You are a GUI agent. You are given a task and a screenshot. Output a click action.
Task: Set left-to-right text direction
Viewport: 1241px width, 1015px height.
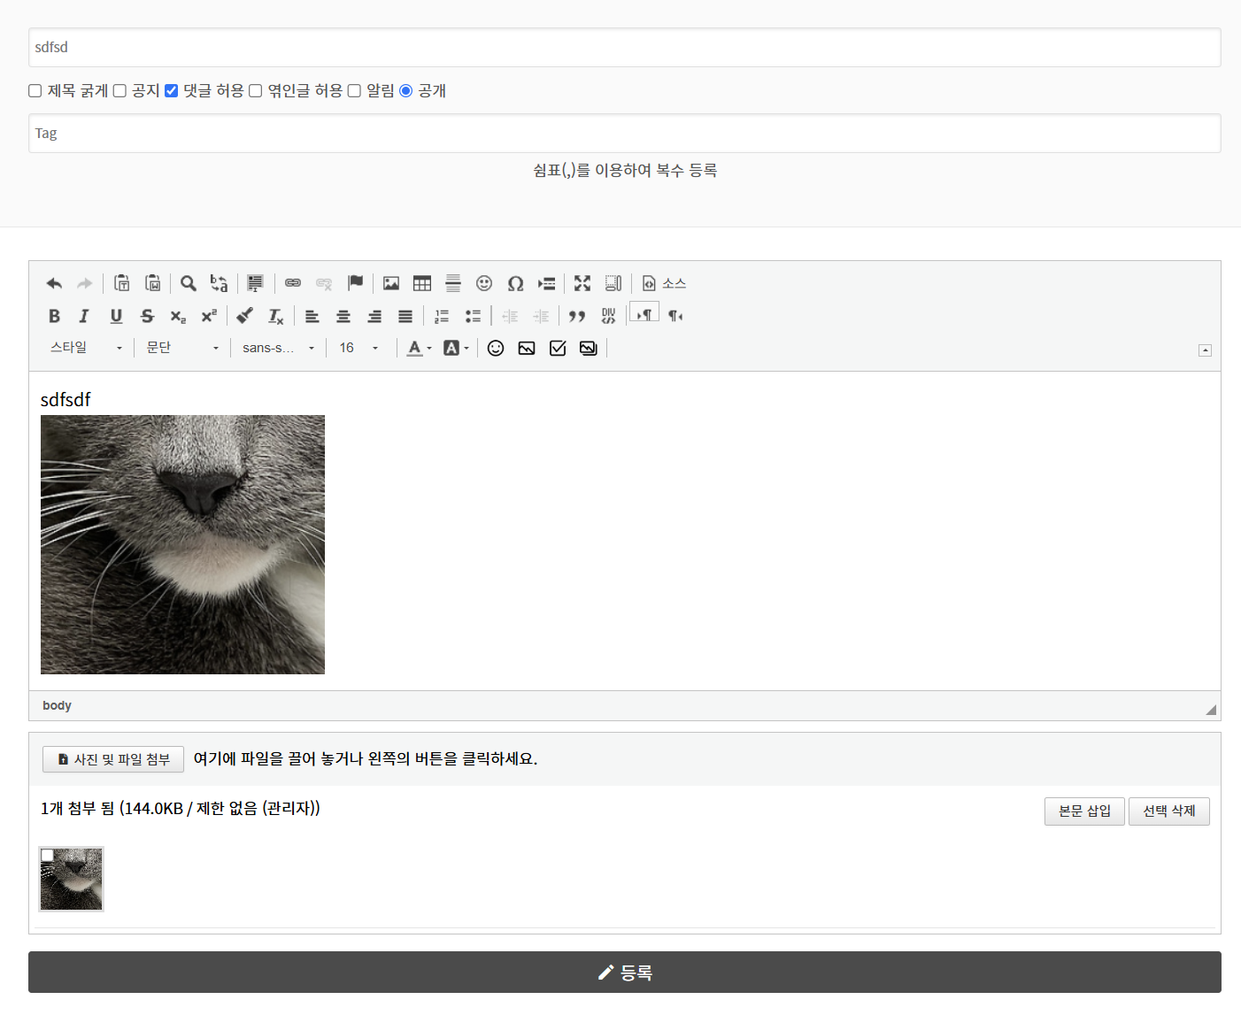[x=644, y=314]
